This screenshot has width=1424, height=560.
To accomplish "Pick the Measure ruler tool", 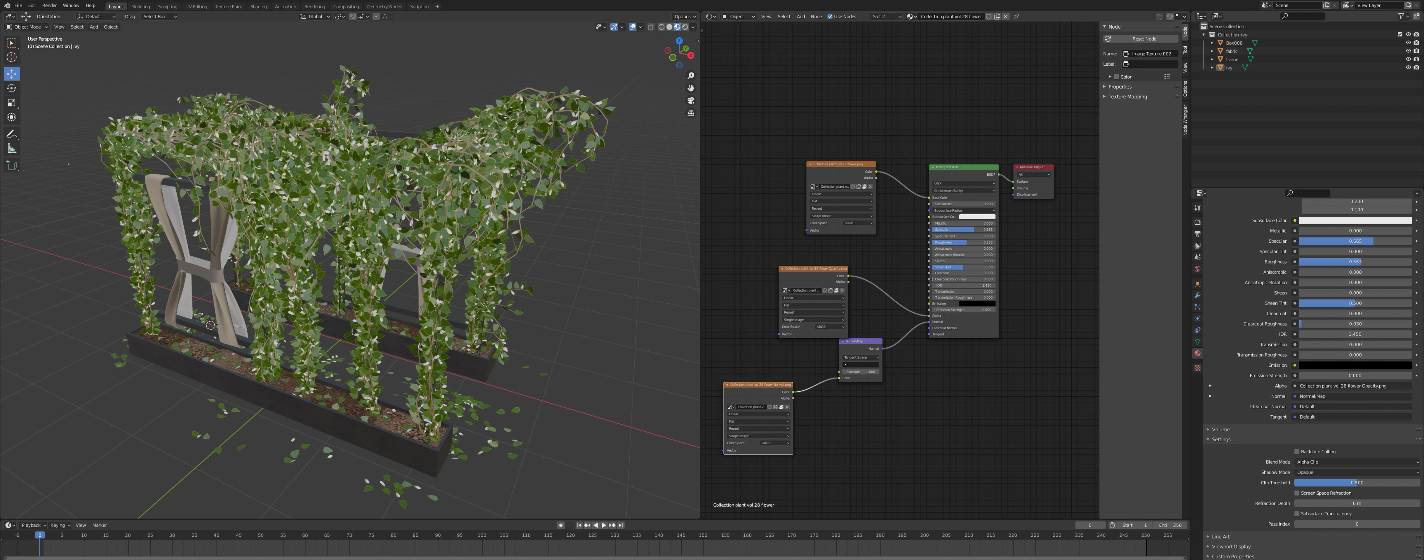I will 12,148.
